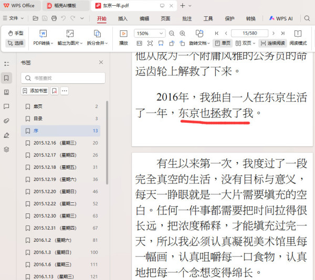Click the 书签查找 search field

(x=63, y=78)
